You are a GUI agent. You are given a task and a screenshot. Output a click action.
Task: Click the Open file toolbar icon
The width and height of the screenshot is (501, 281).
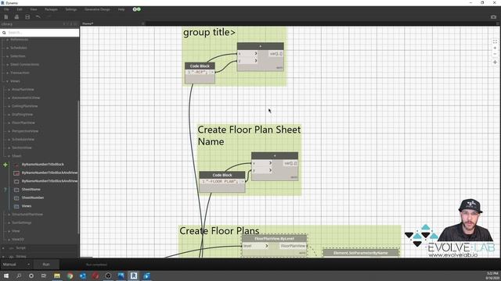(16, 17)
